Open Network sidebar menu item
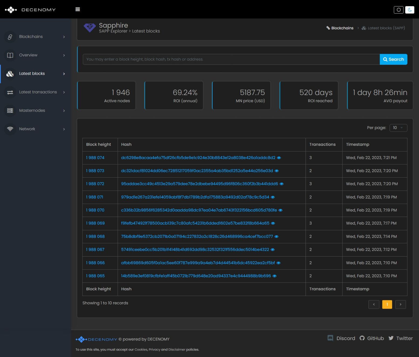This screenshot has height=357, width=419. click(x=36, y=129)
